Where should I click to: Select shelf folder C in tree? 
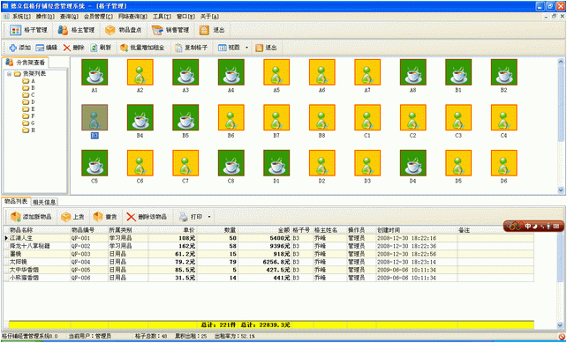(x=28, y=95)
